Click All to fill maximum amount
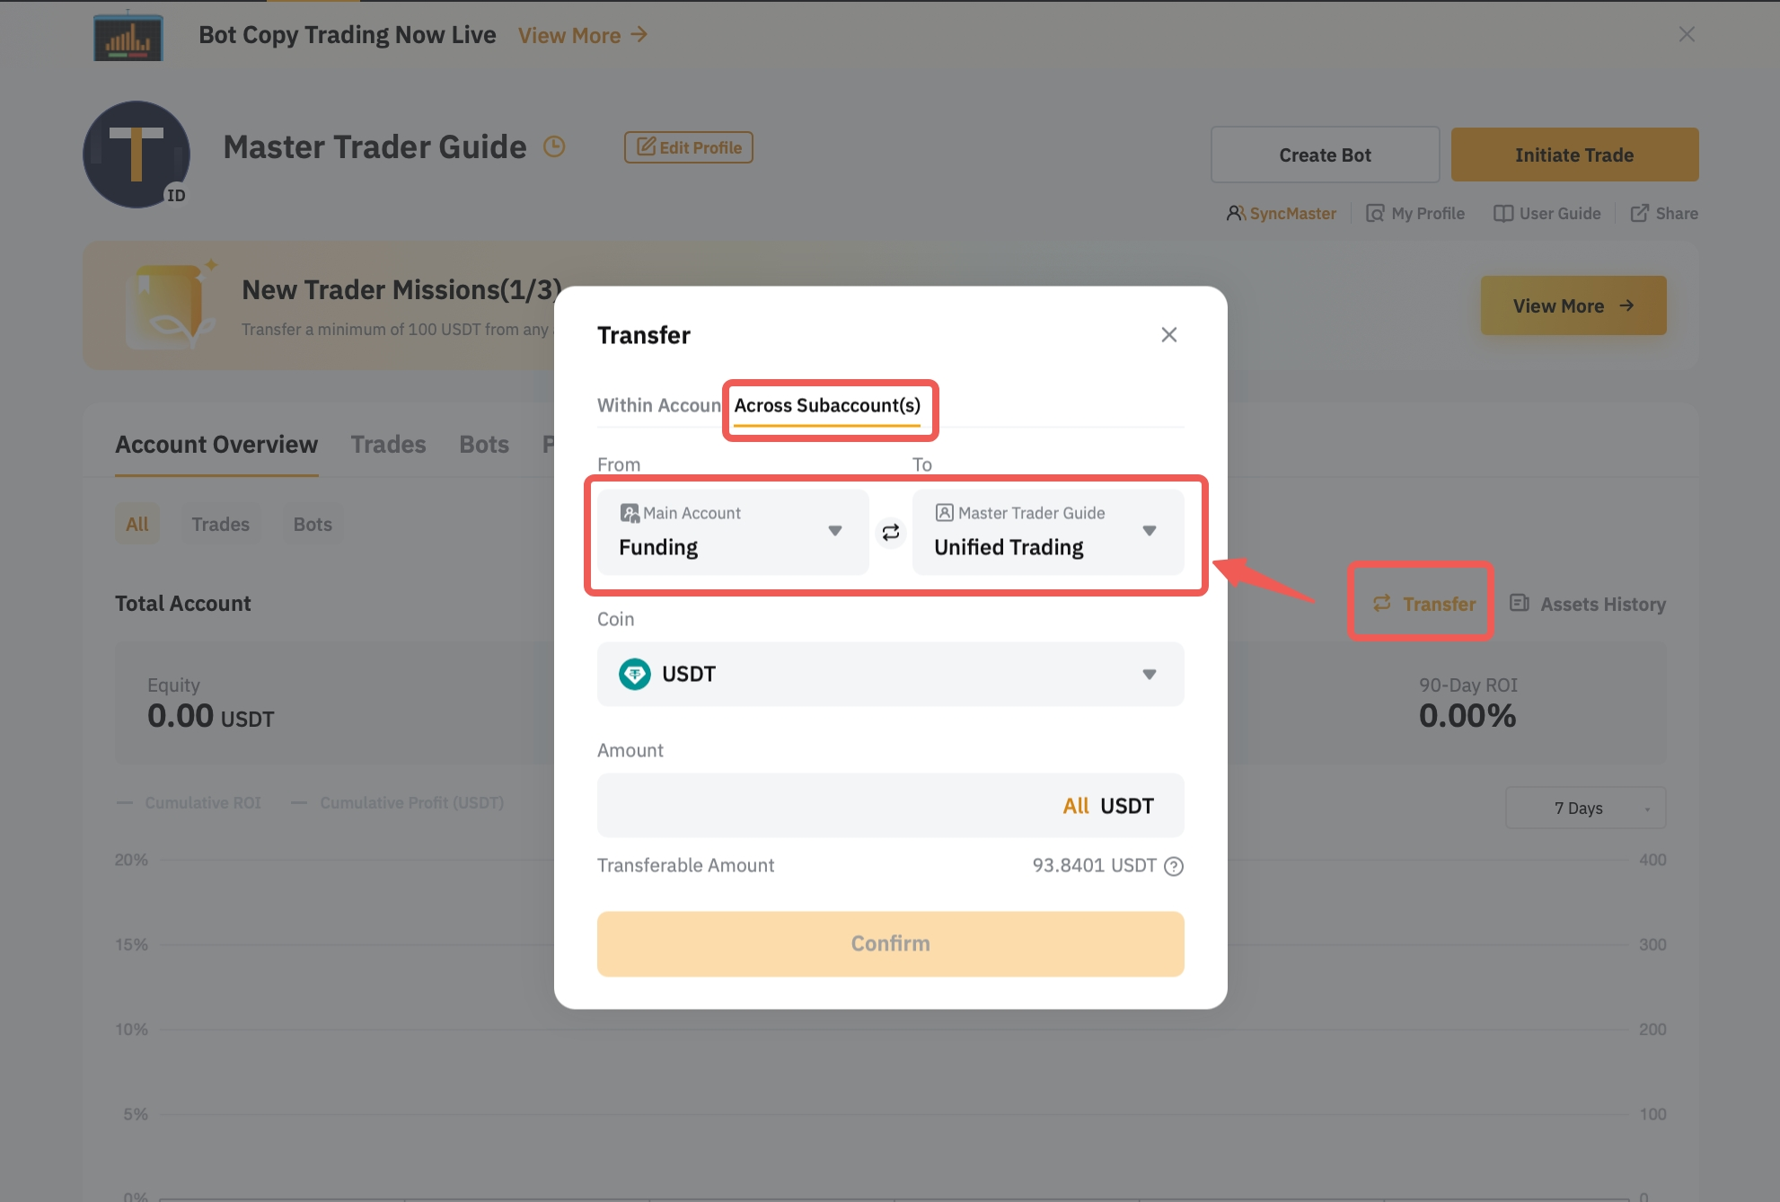The height and width of the screenshot is (1202, 1780). tap(1075, 806)
